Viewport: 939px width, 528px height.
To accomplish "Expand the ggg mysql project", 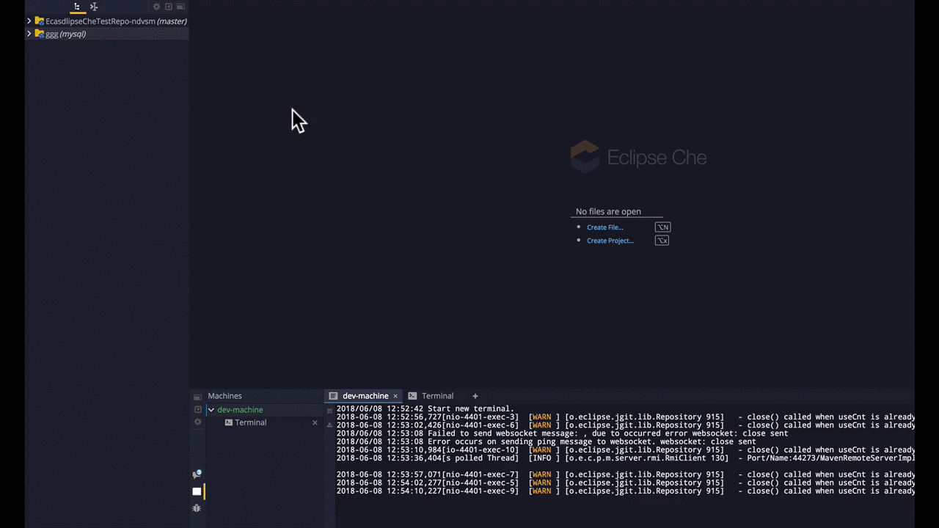I will 29,34.
